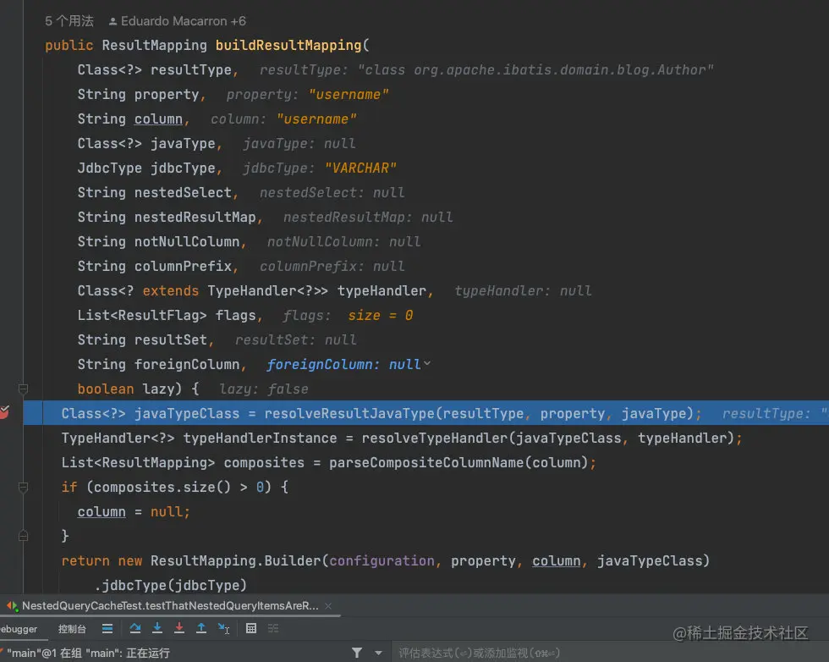Image resolution: width=829 pixels, height=662 pixels.
Task: Click the Run to Cursor icon
Action: (x=223, y=628)
